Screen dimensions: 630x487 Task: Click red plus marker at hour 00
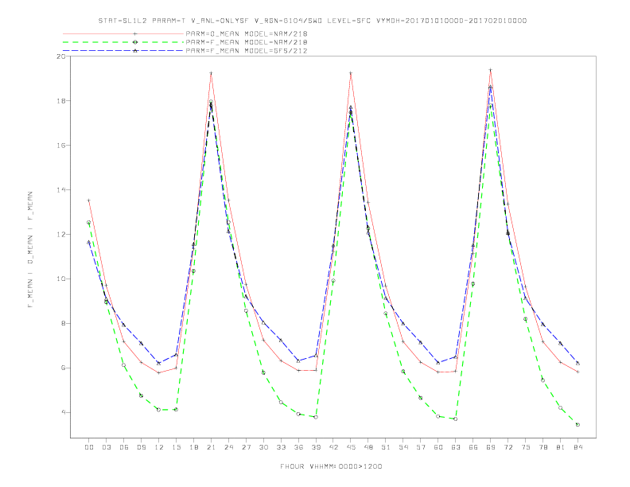(89, 200)
